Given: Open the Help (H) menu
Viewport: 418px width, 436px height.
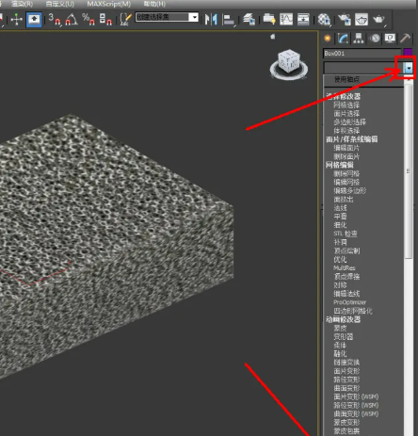Looking at the screenshot, I should coord(154,4).
